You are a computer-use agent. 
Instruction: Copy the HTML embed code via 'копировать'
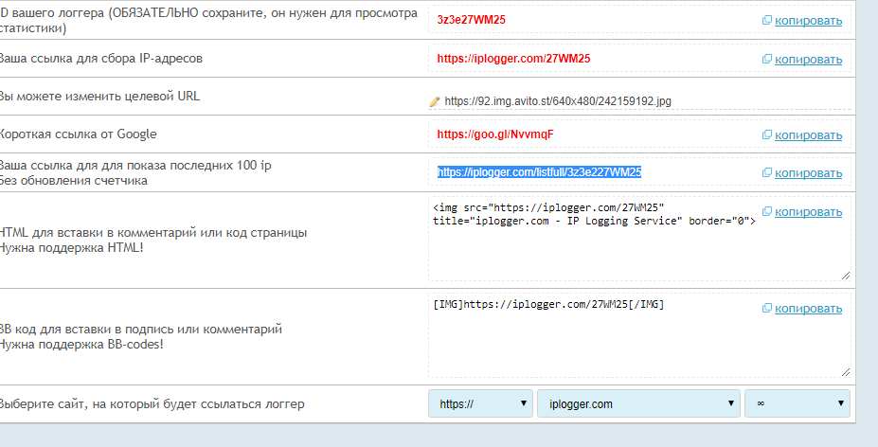coord(808,212)
